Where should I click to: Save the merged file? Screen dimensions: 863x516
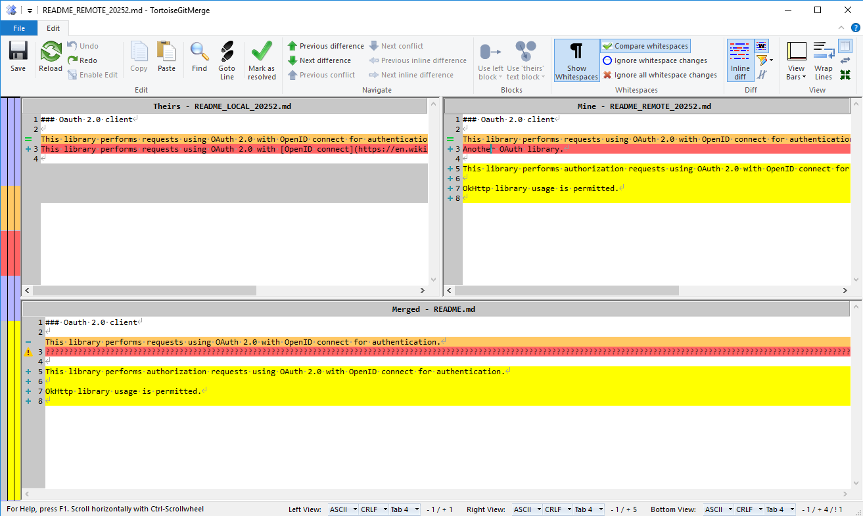pos(18,56)
